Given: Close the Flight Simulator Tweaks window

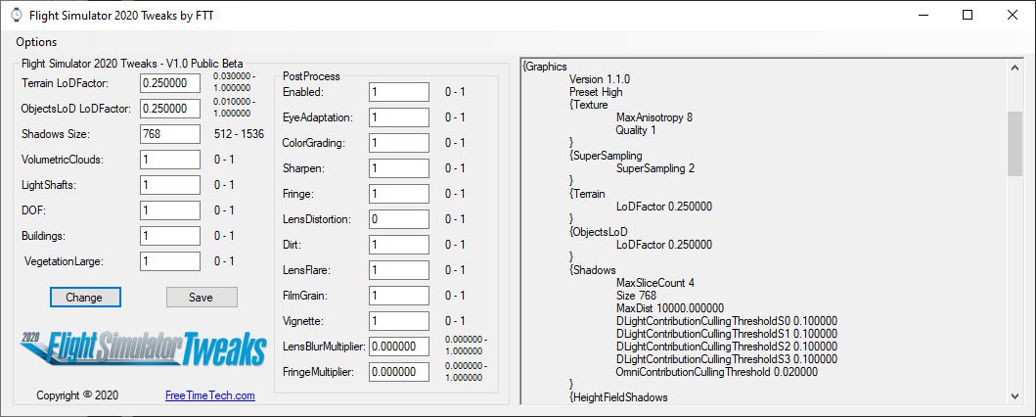Looking at the screenshot, I should (x=1012, y=16).
